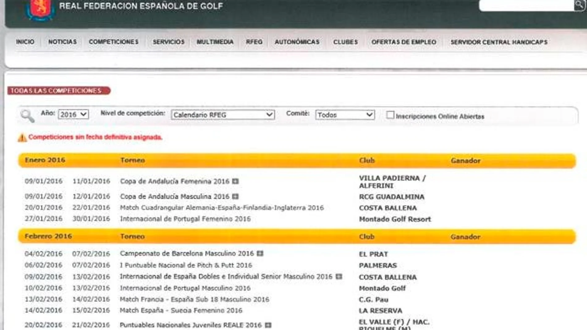Open the Comité Todos dropdown
Image resolution: width=587 pixels, height=330 pixels.
pyautogui.click(x=345, y=115)
